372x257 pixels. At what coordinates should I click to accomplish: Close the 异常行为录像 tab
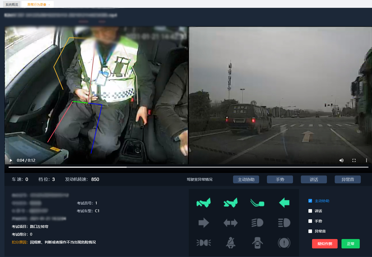click(49, 5)
